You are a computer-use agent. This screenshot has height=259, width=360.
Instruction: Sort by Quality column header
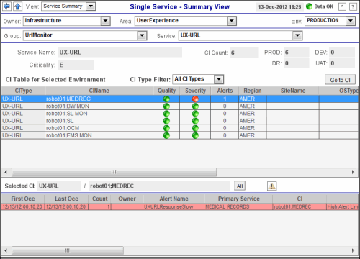166,91
